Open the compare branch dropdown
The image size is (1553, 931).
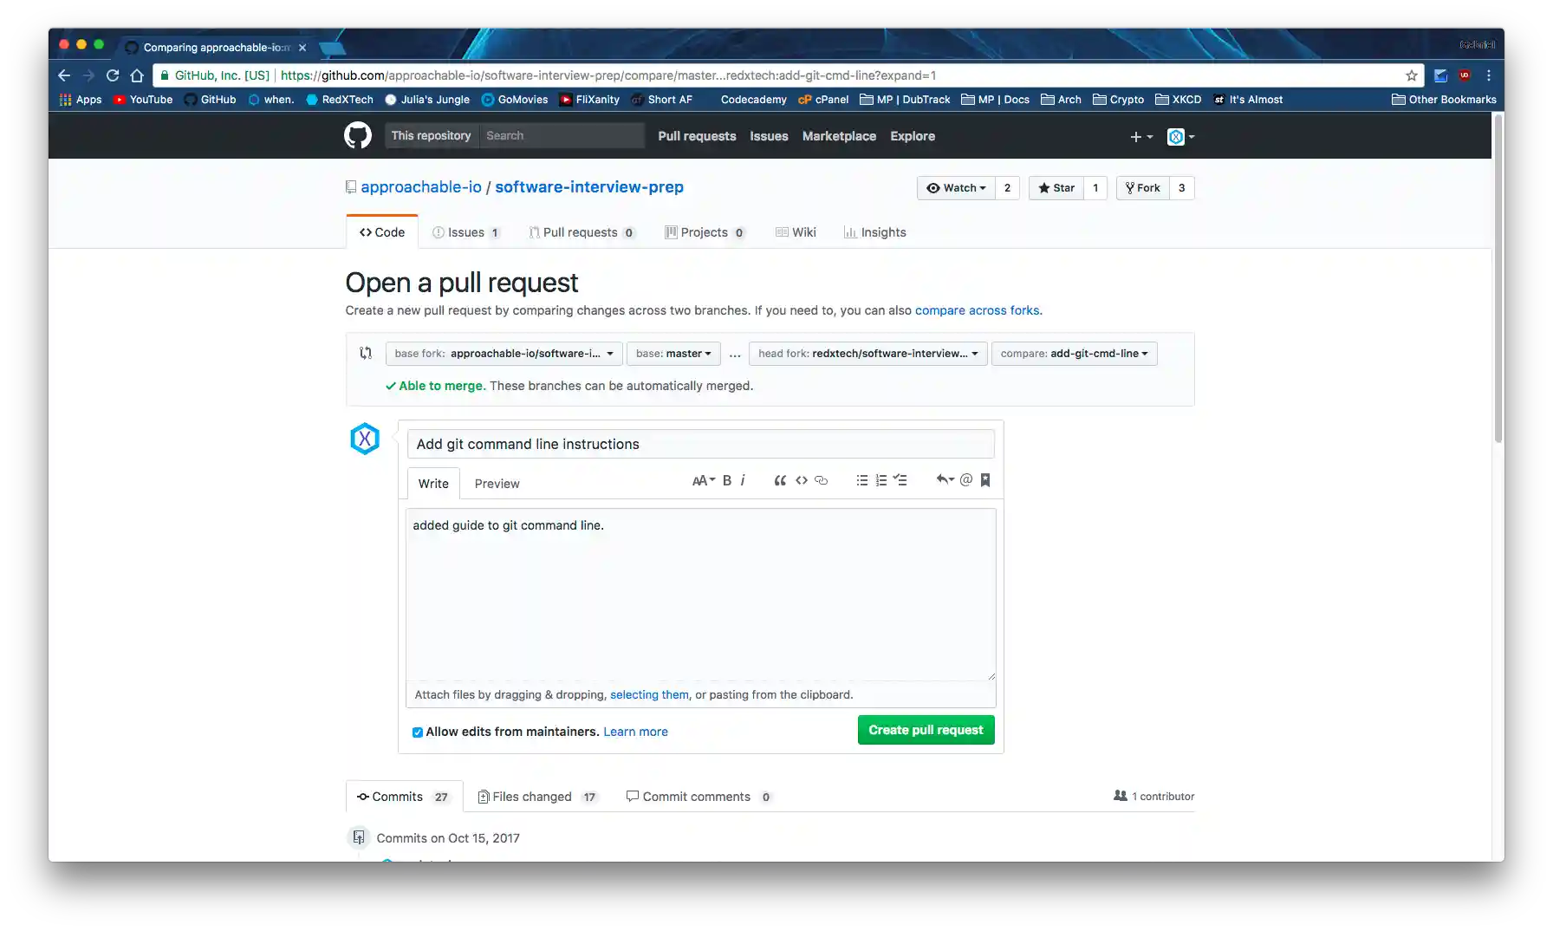click(x=1075, y=354)
